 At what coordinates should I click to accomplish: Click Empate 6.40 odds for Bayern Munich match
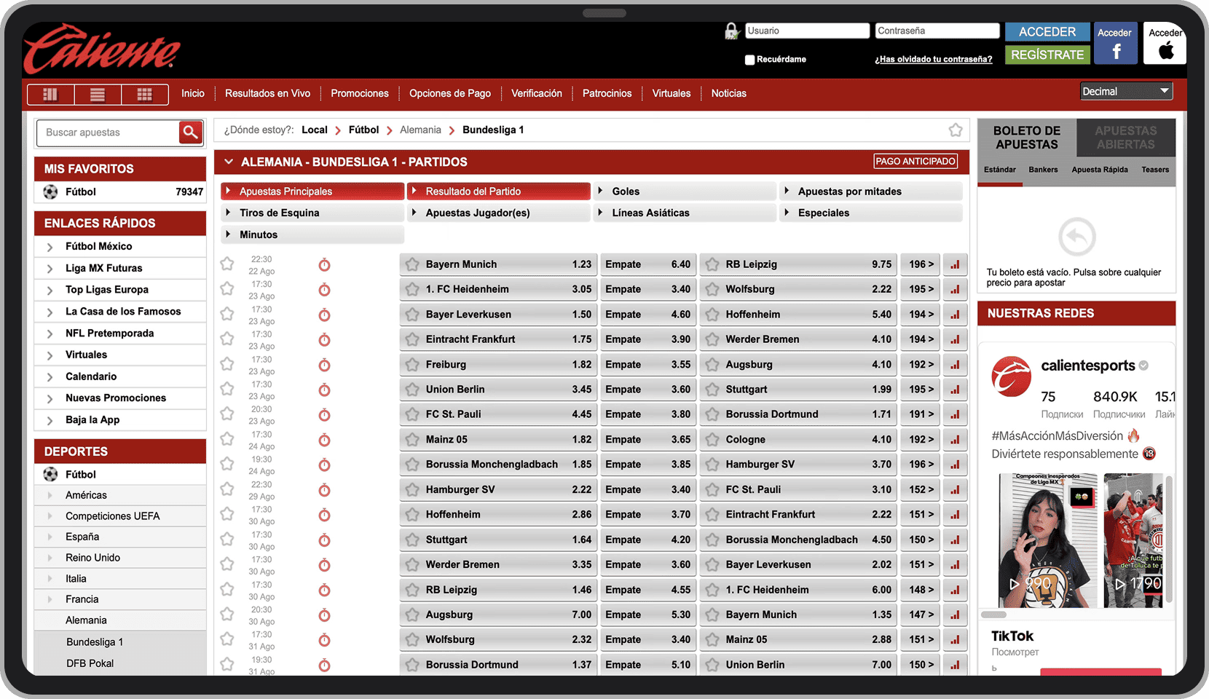(x=648, y=264)
